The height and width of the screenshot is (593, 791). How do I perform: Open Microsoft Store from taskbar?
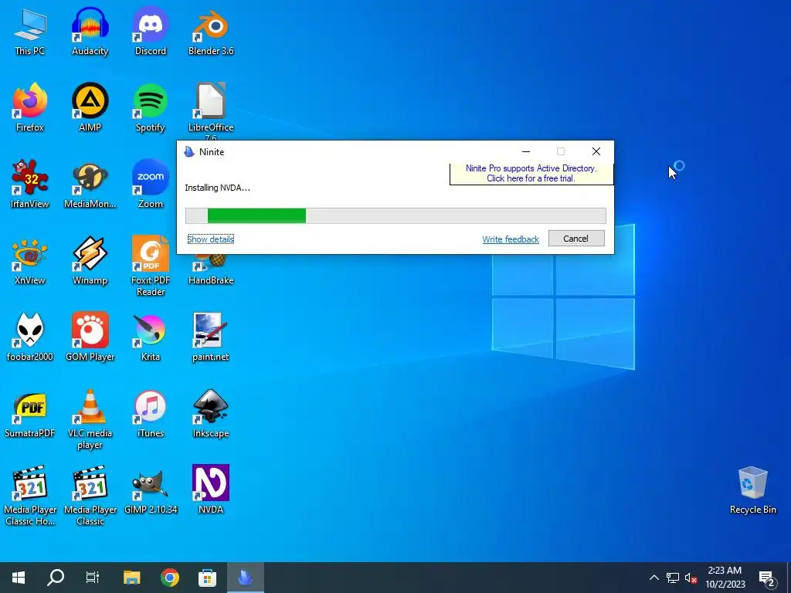pos(207,578)
